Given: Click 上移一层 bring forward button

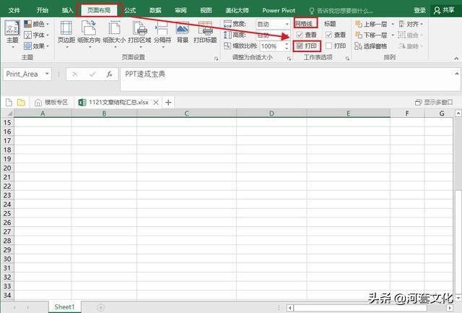Looking at the screenshot, I should click(371, 24).
